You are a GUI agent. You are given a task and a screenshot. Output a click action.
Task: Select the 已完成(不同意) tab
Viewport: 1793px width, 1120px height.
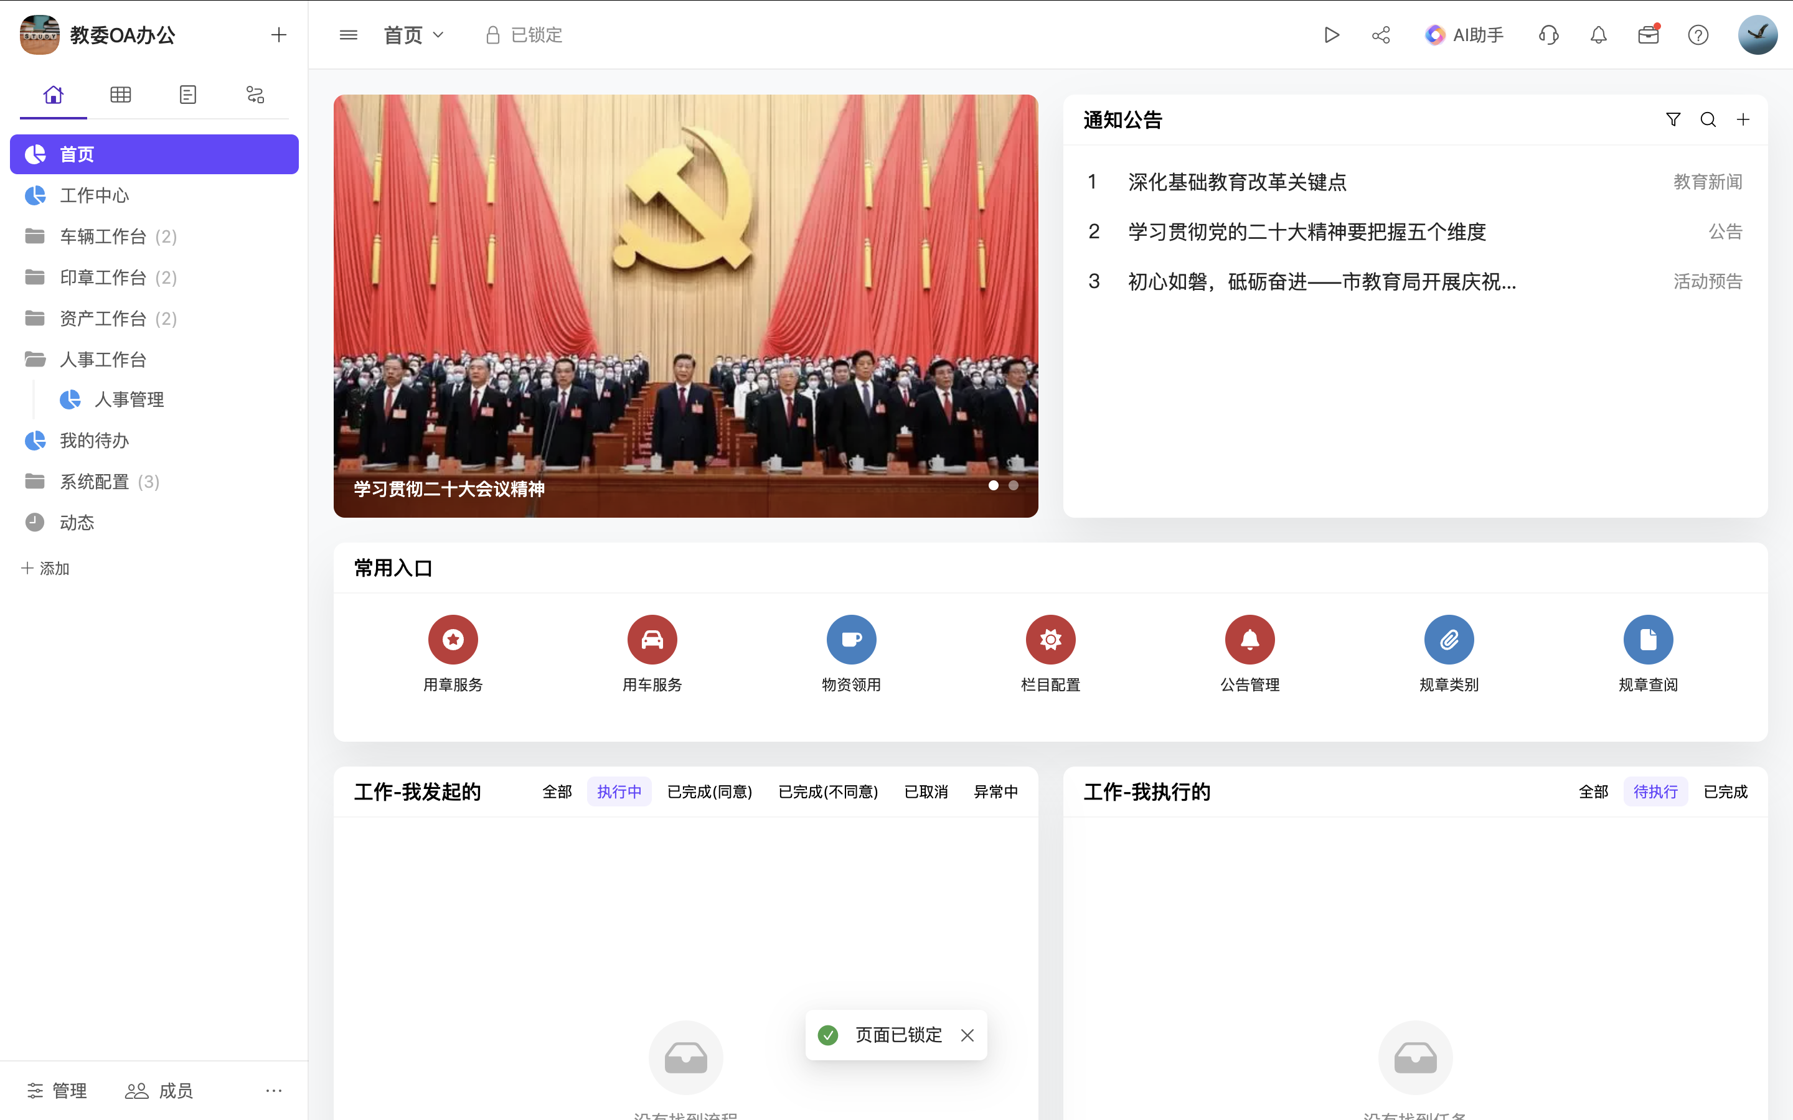829,792
